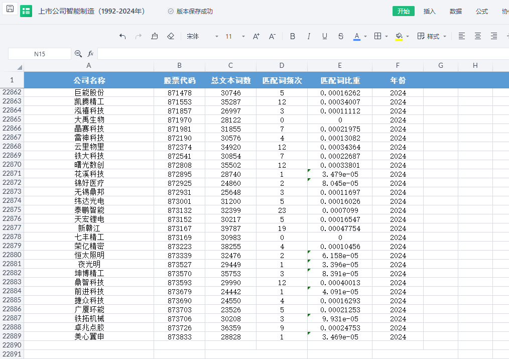Expand the fill color dropdown arrow
The image size is (509, 359).
(408, 36)
